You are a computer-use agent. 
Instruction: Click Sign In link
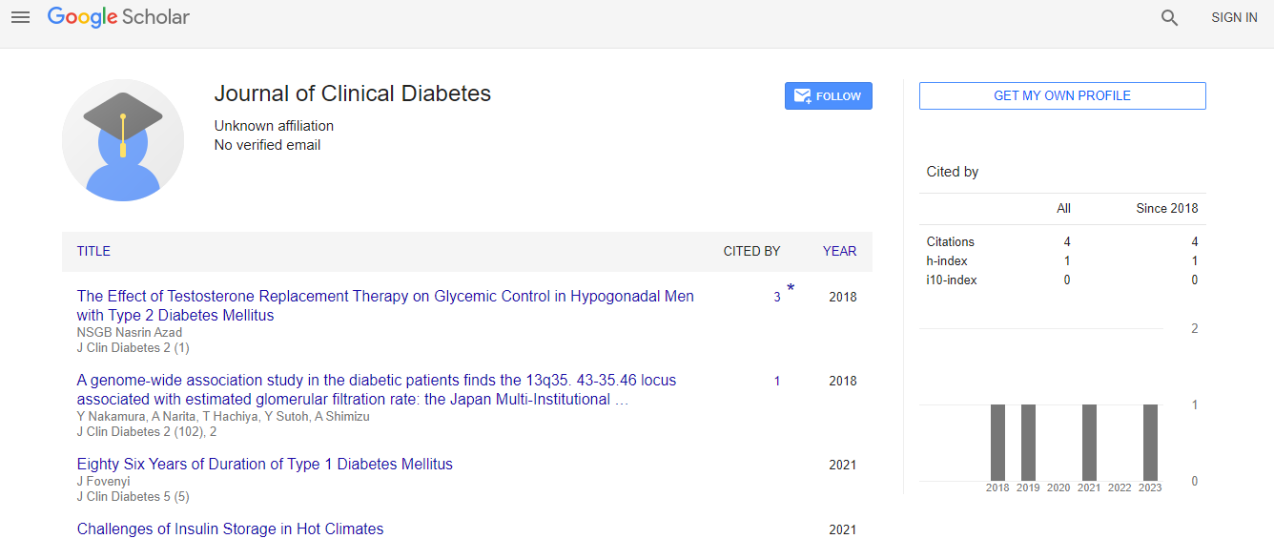pos(1234,17)
